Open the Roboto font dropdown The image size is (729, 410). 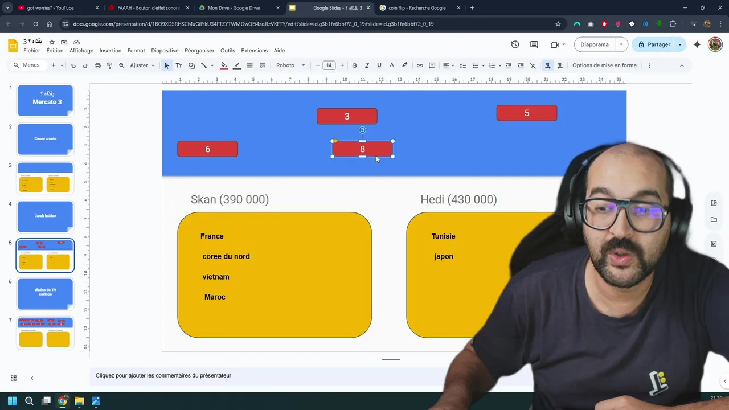point(291,65)
